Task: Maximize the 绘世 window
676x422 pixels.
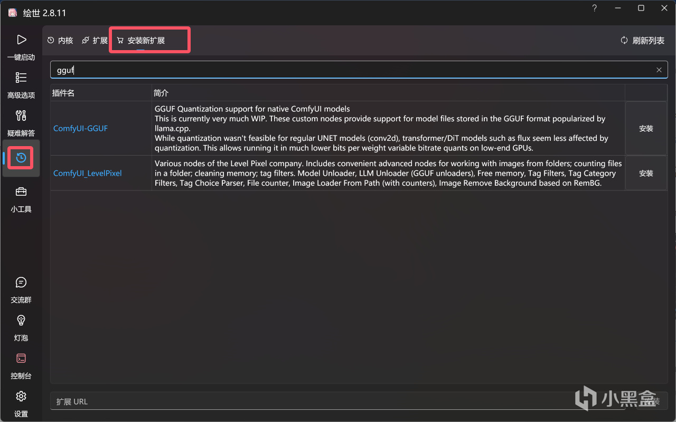Action: [x=641, y=8]
